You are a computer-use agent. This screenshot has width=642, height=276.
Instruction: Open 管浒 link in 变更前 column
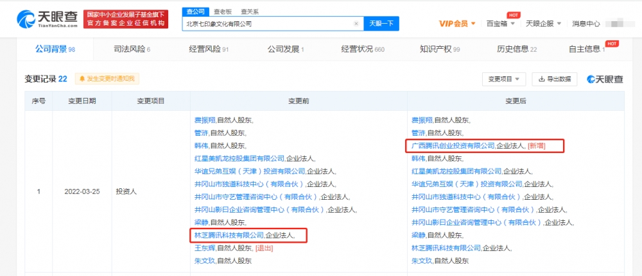(x=202, y=133)
